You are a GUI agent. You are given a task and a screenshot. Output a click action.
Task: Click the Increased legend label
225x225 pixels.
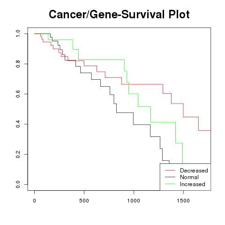tap(193, 184)
